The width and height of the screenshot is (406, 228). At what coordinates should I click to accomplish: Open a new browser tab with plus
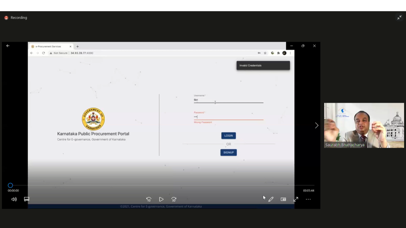pos(77,47)
